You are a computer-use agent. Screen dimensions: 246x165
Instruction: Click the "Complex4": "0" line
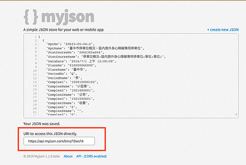pos(61,107)
